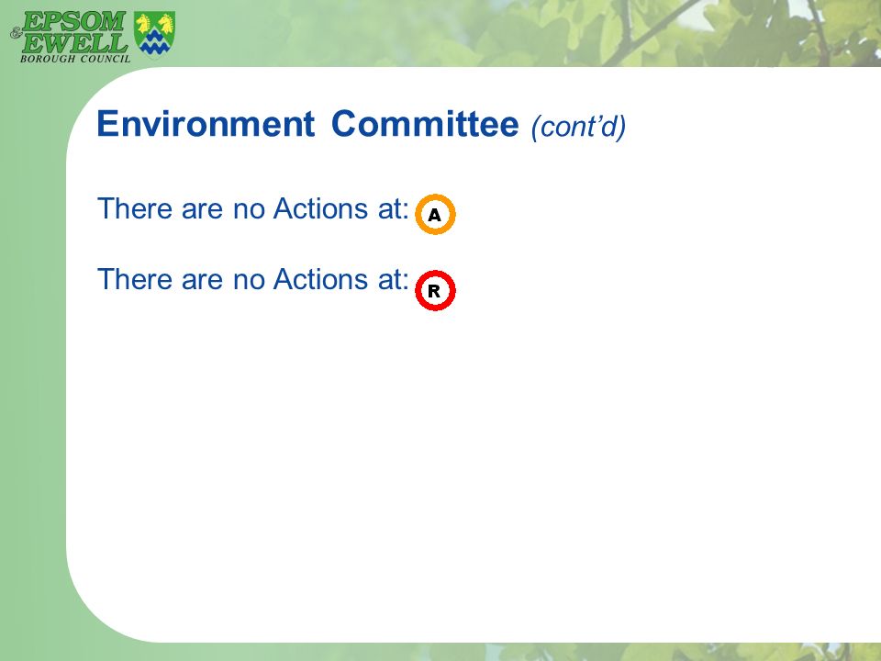Click the word Committee in the slide title
The width and height of the screenshot is (881, 661).
425,124
